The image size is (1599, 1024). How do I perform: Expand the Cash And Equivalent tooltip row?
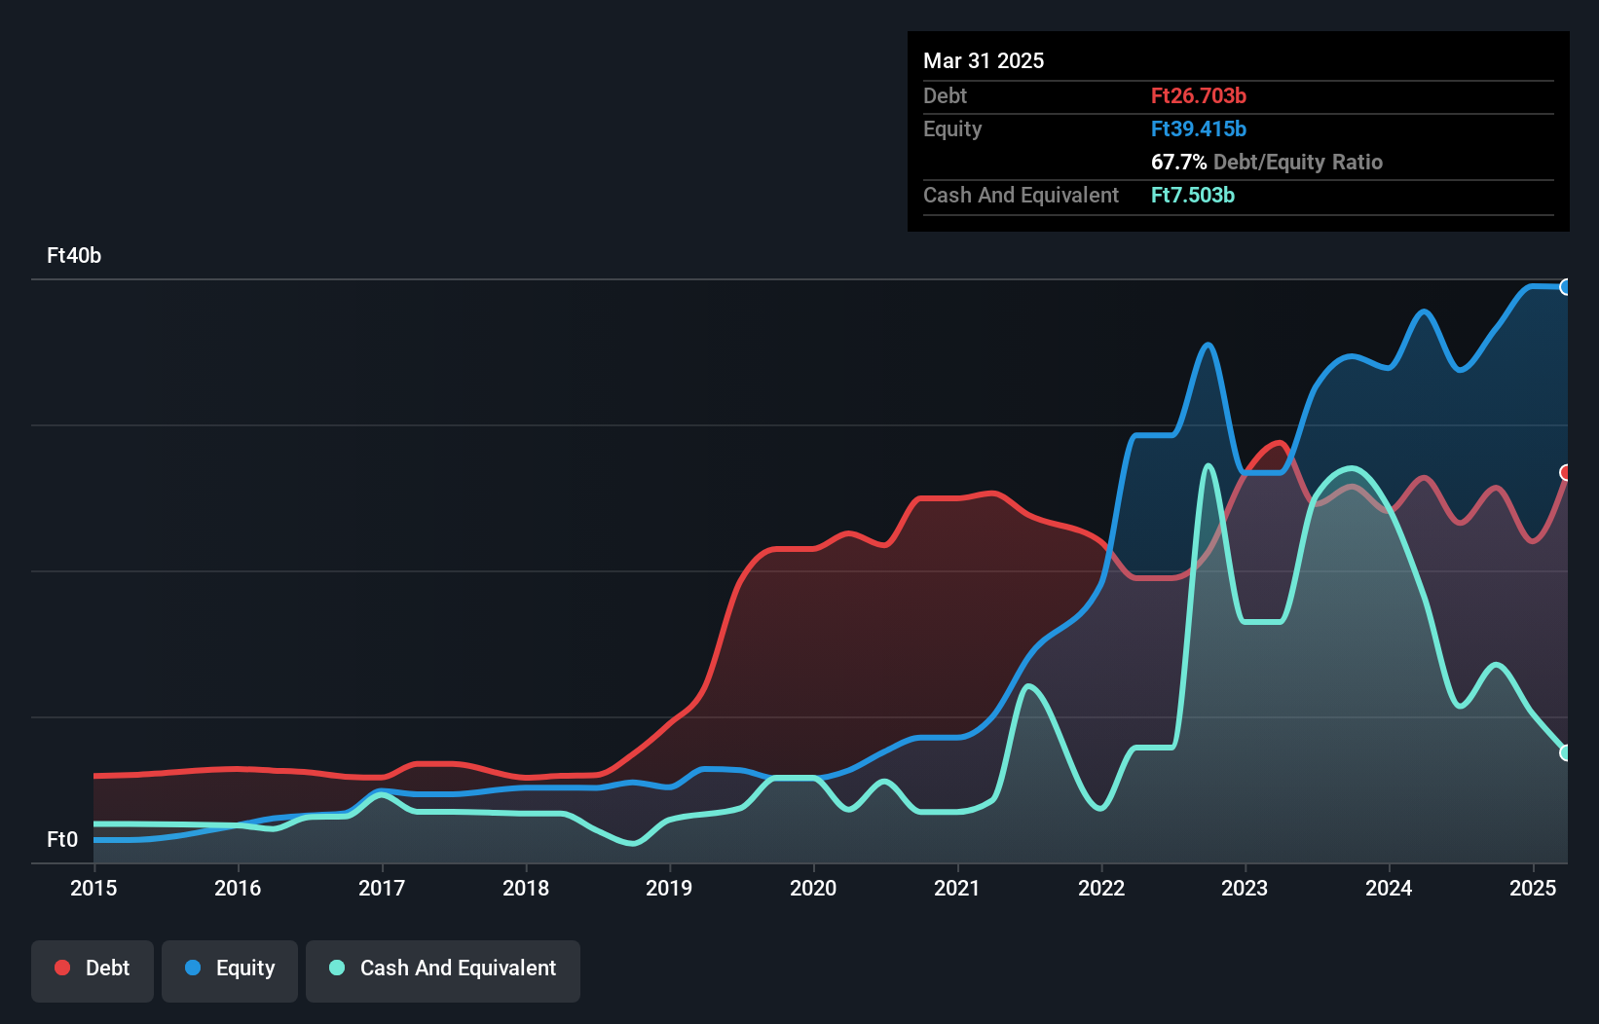point(1021,195)
